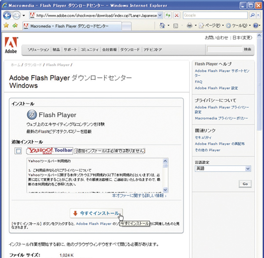Click the FAQ link in sidebar
Image resolution: width=264 pixels, height=258 pixels.
pyautogui.click(x=198, y=82)
